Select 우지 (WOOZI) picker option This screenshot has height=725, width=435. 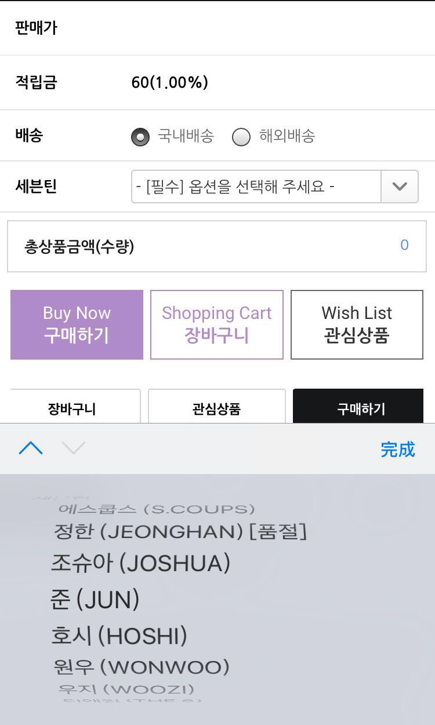click(126, 690)
